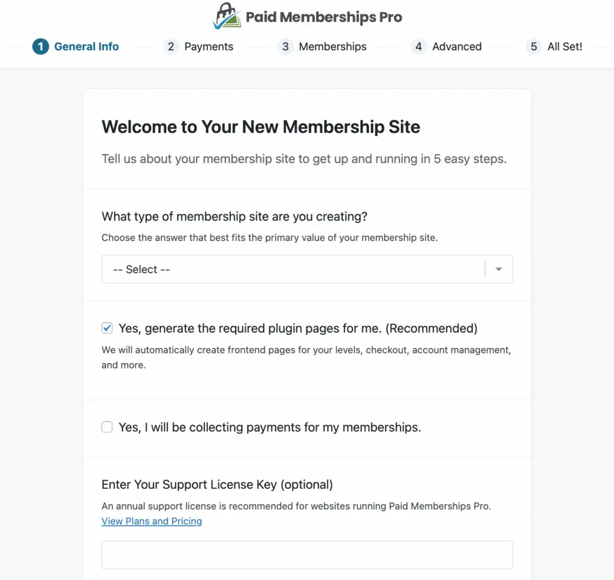The image size is (614, 580).
Task: Select the blue step 1 circle
Action: (x=40, y=46)
